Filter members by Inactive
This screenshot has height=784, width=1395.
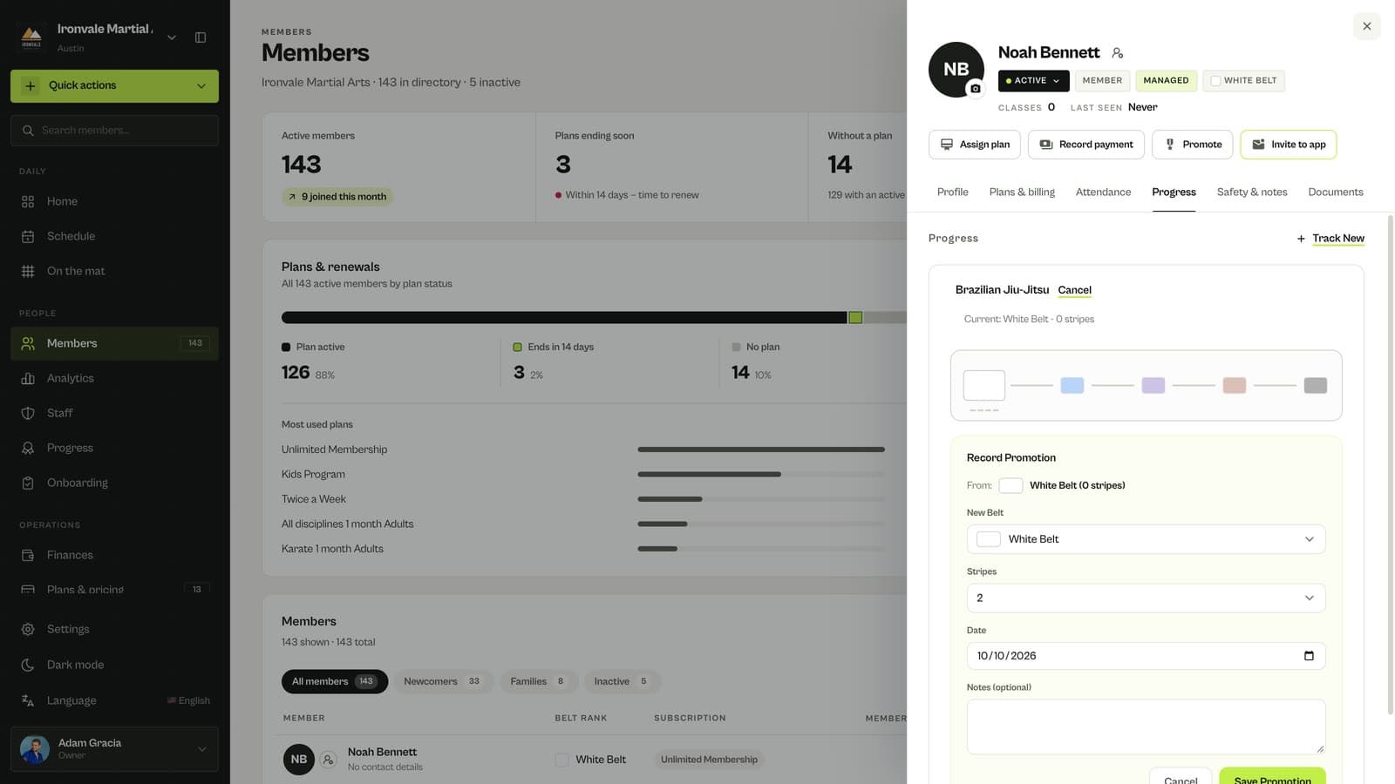click(x=622, y=681)
